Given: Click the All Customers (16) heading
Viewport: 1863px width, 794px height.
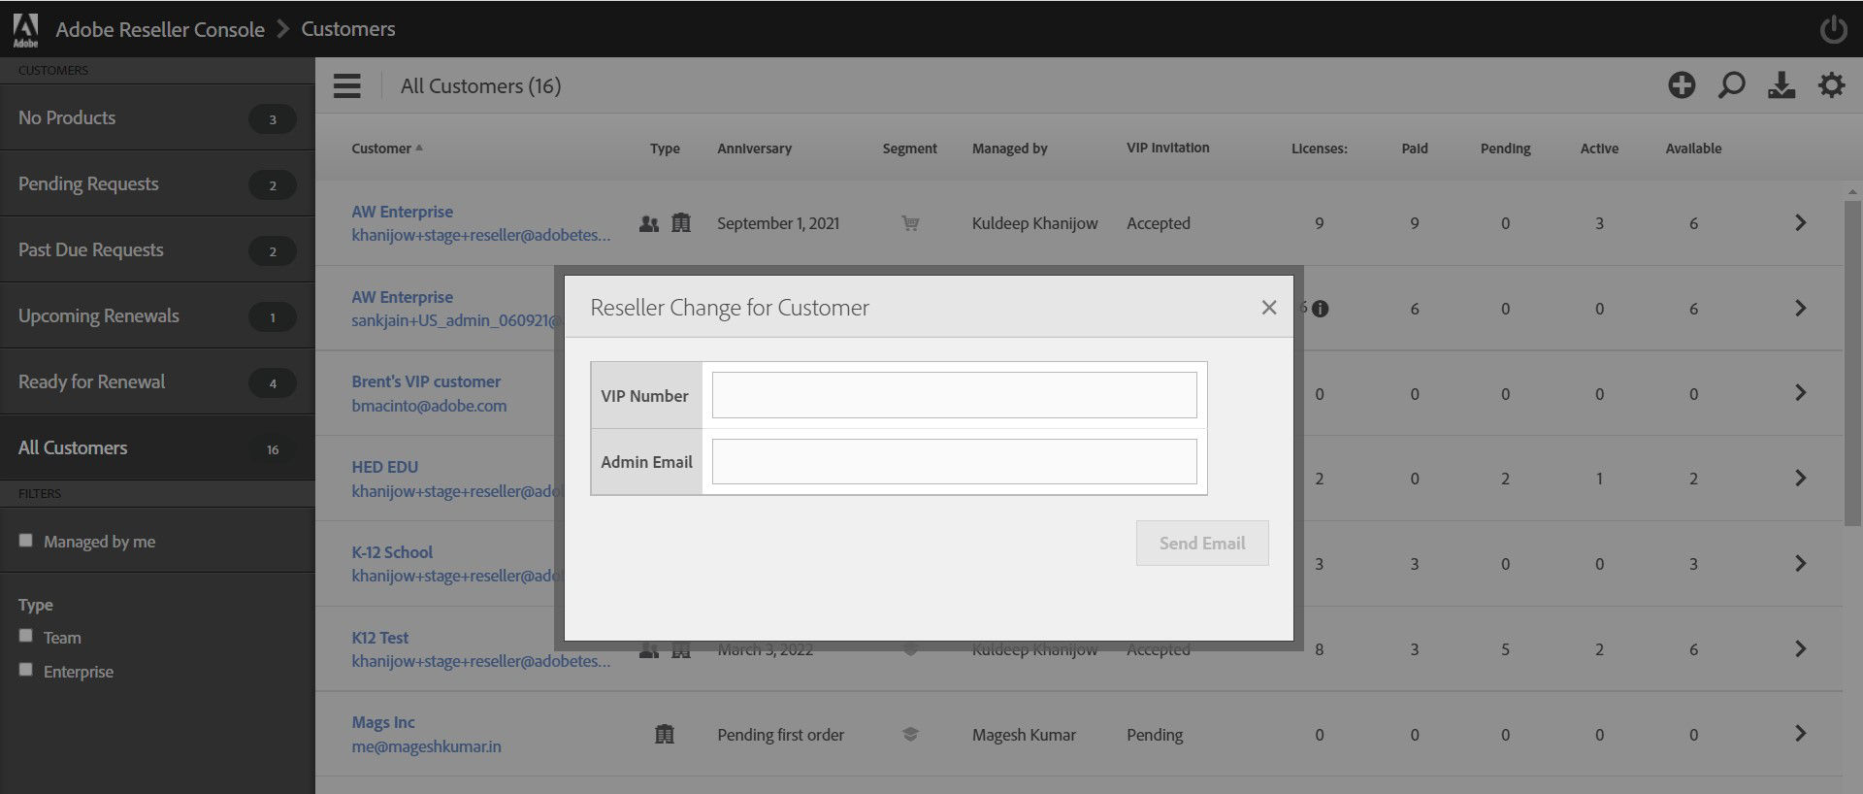Looking at the screenshot, I should pos(480,86).
